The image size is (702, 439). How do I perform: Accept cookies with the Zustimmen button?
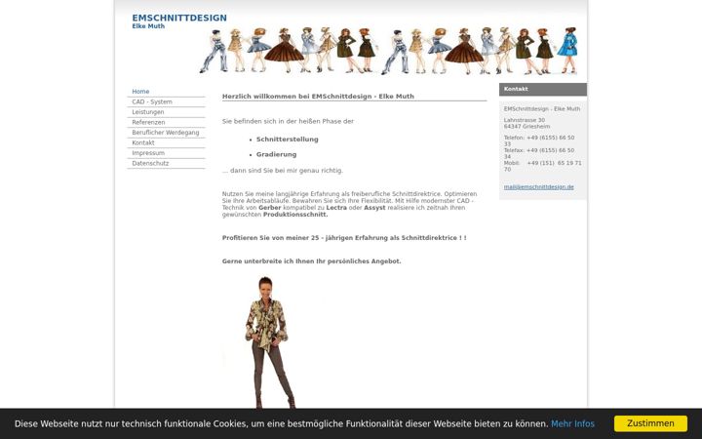coord(650,423)
